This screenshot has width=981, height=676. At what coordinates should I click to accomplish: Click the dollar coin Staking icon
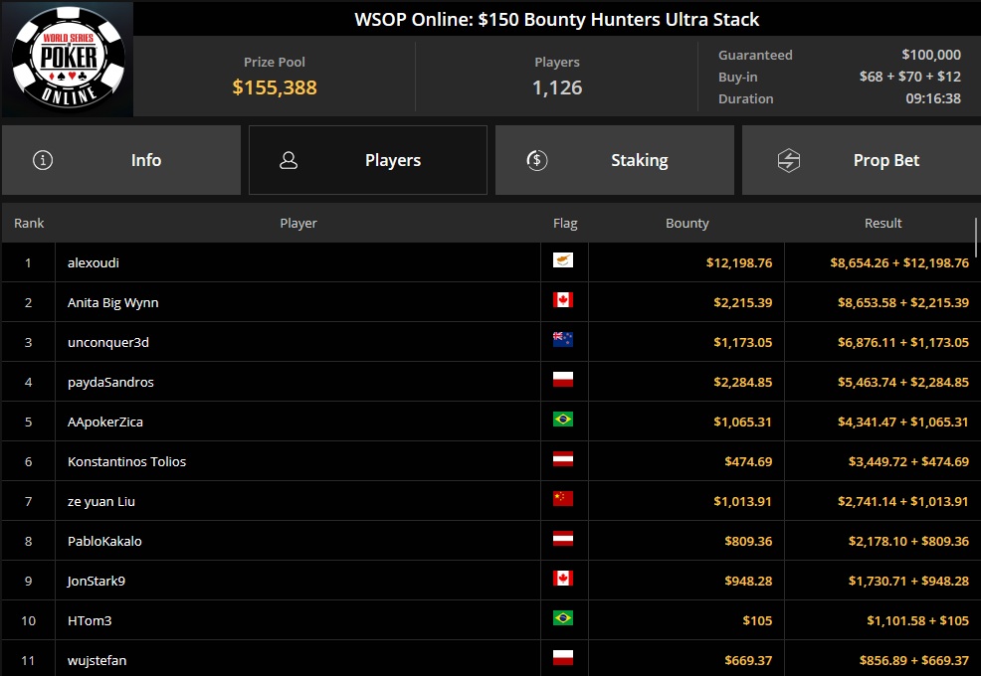point(537,160)
